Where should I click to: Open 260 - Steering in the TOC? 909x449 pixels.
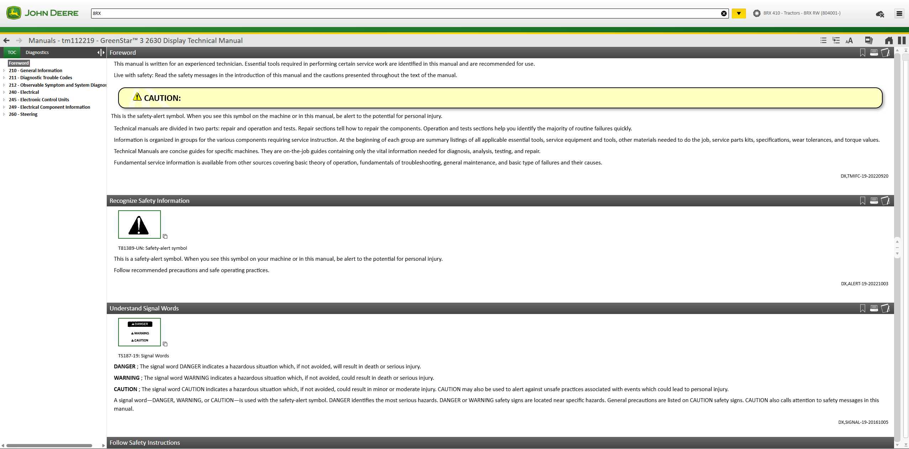(x=23, y=114)
